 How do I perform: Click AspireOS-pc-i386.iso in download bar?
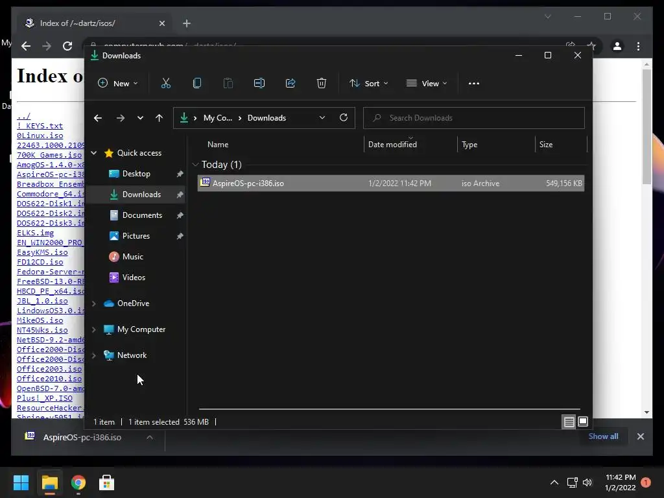coord(82,438)
